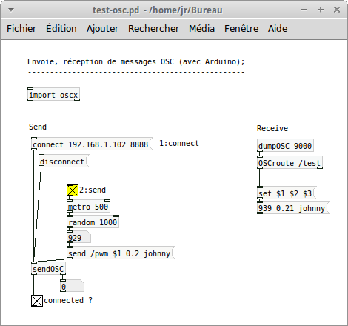Close the test-osc.pd window
The image size is (348, 326).
tap(337, 10)
